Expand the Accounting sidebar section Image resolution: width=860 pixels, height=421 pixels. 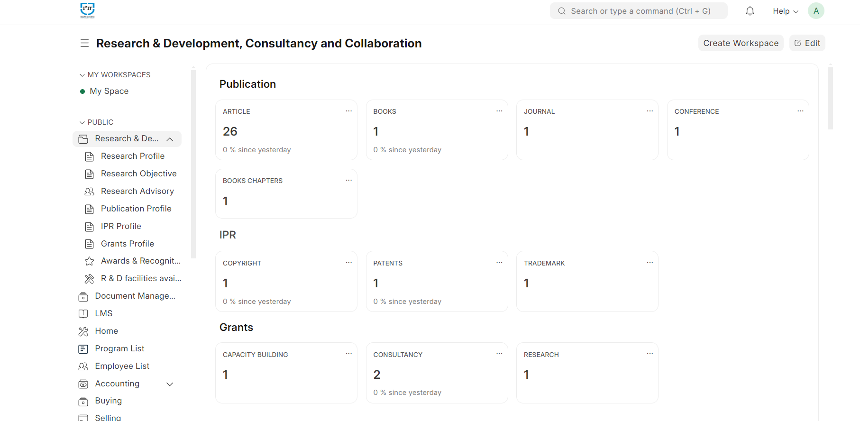click(170, 384)
